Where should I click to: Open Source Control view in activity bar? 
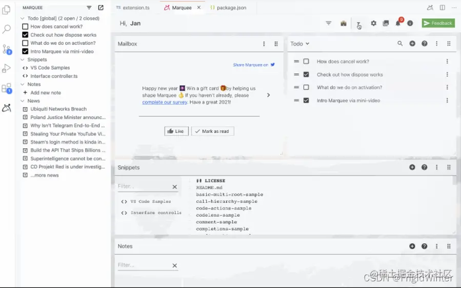[7, 49]
